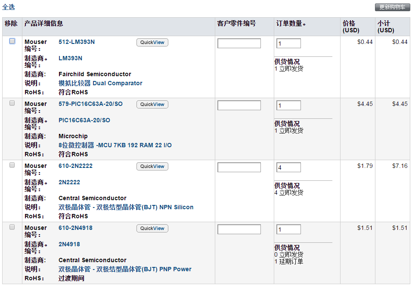Open the 512-LM393N Mouser part link
The width and height of the screenshot is (412, 285).
76,42
